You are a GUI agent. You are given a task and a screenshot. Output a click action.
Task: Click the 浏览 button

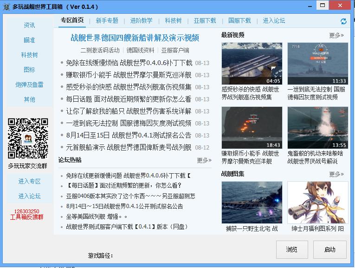(x=292, y=249)
